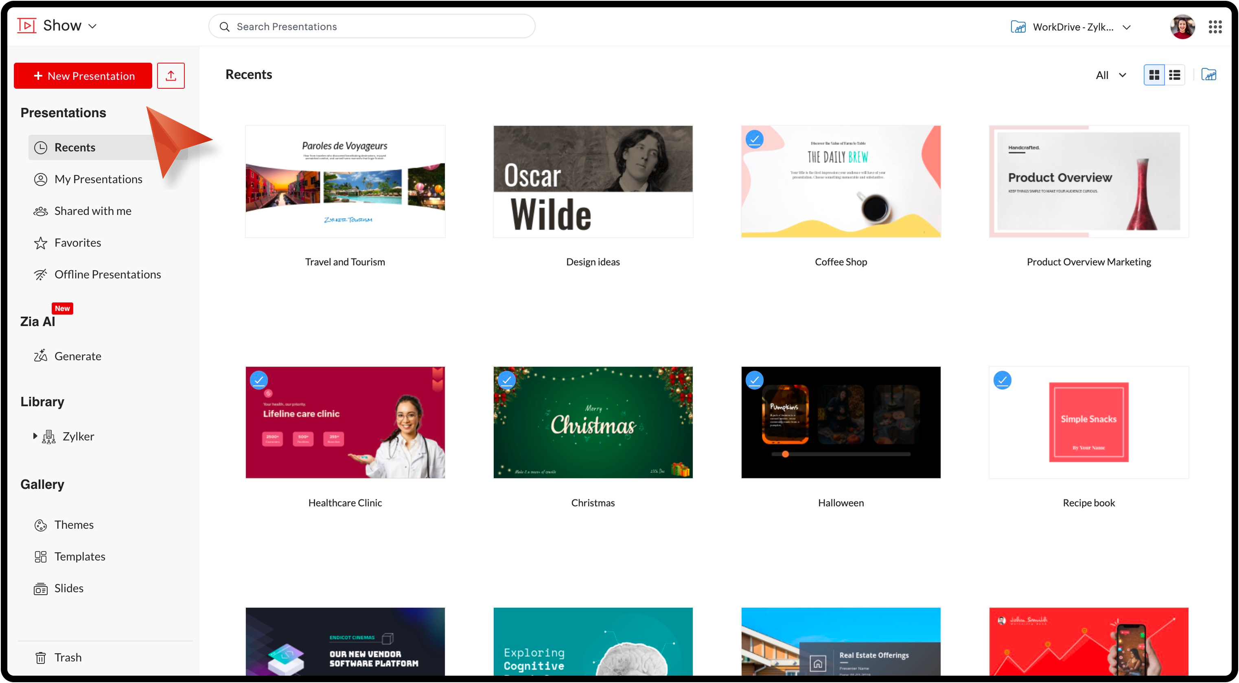Screen dimensions: 1239x683
Task: Uncheck the Christmas presentation checkbox
Action: tap(506, 380)
